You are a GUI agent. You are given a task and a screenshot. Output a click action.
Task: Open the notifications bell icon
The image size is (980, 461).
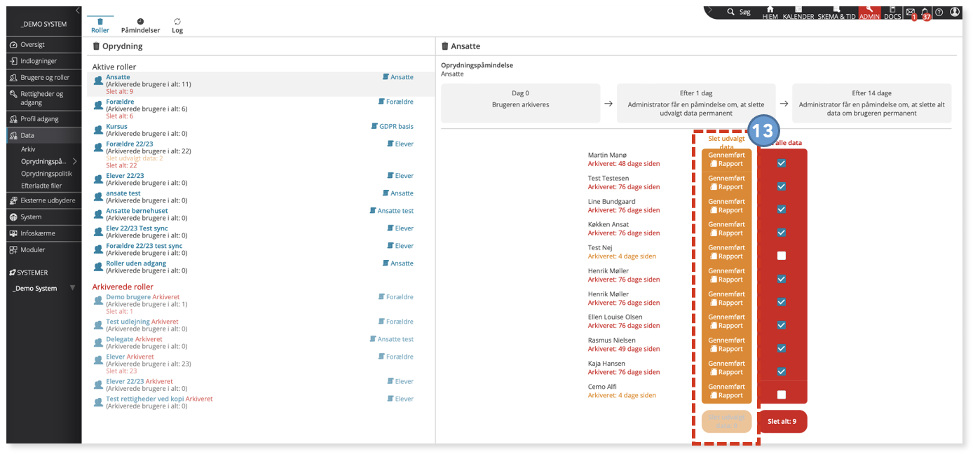pyautogui.click(x=925, y=12)
